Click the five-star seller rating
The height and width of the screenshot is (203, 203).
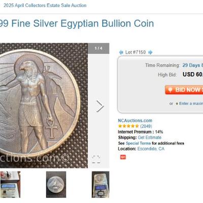(128, 126)
